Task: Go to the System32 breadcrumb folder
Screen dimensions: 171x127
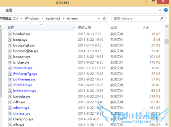Action: [53, 18]
